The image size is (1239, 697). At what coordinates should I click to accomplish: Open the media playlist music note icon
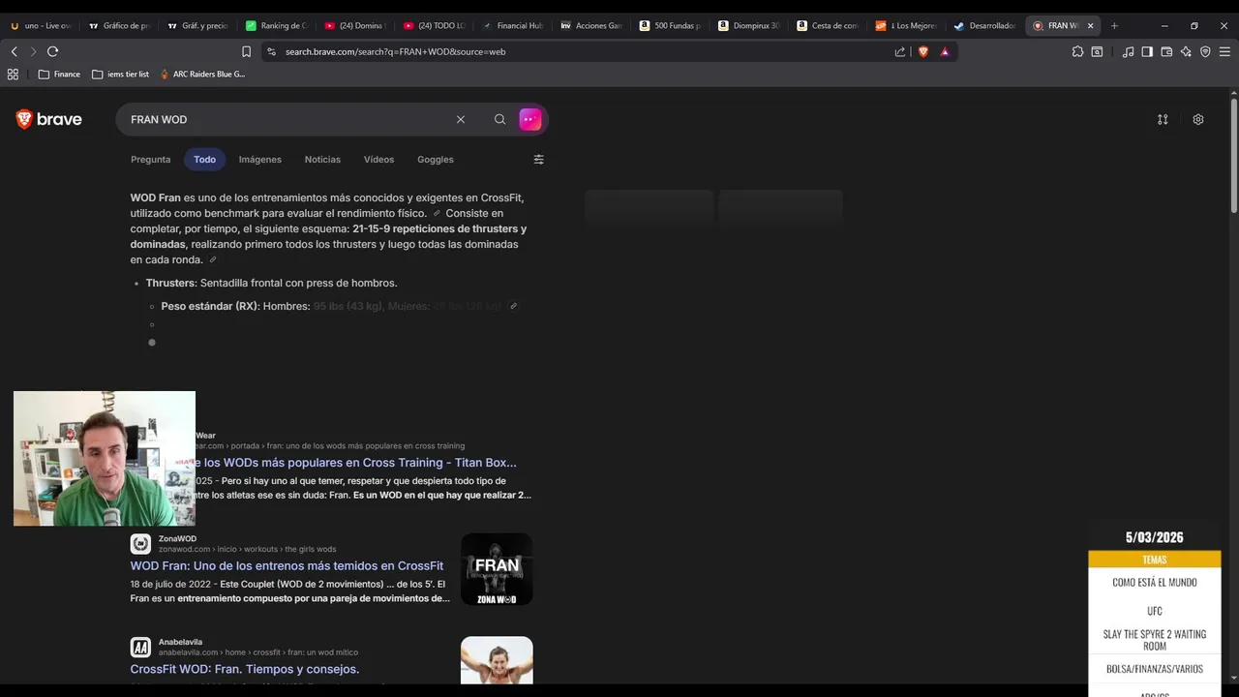(x=1128, y=51)
